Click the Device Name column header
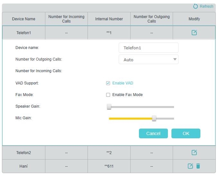The height and width of the screenshot is (176, 220). (24, 19)
